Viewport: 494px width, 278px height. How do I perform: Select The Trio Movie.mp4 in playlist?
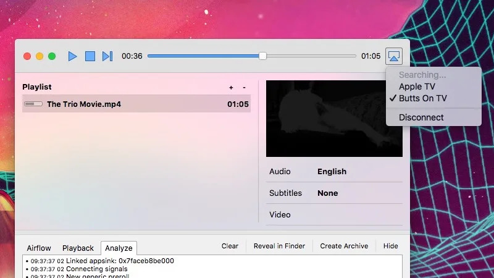coord(136,104)
